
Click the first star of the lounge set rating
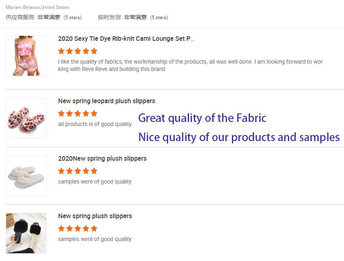[x=61, y=51]
